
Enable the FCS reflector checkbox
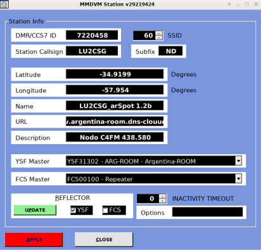105,210
